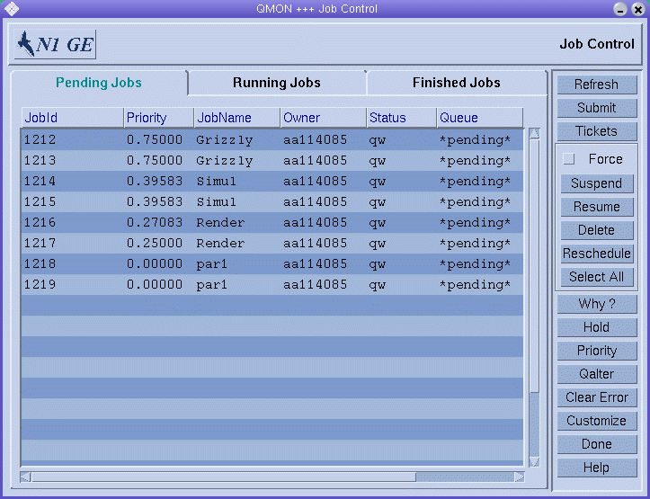The height and width of the screenshot is (499, 650).
Task: Click the Qalter button
Action: point(597,374)
